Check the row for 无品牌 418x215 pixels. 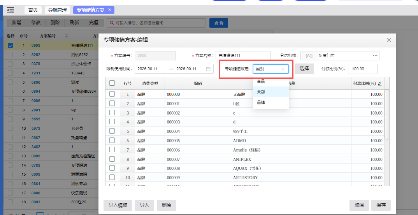[112, 94]
